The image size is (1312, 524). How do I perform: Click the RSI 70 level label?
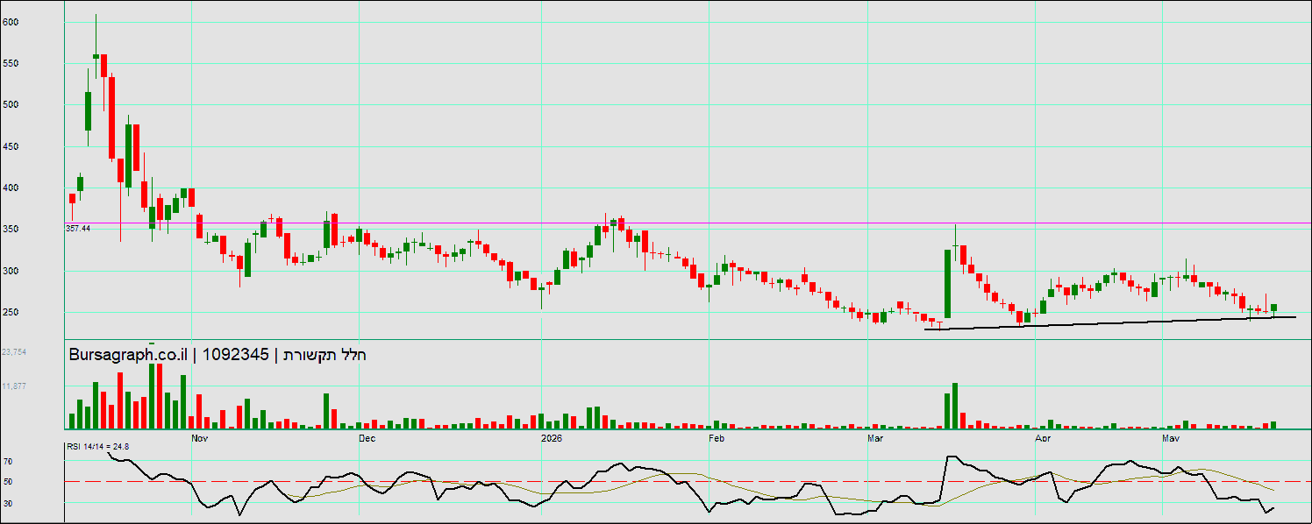click(7, 461)
